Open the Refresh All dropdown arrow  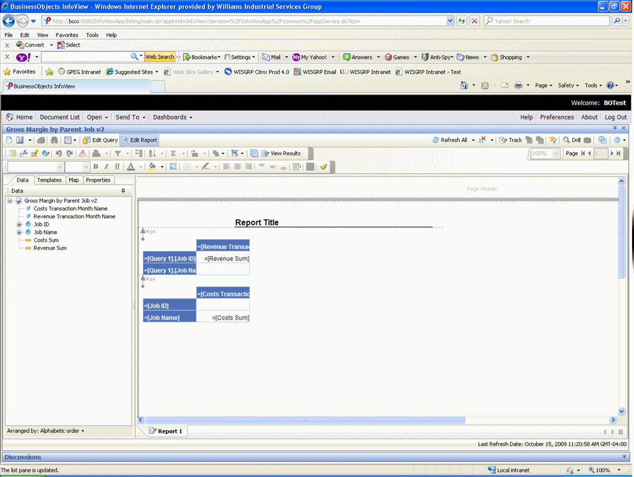(473, 140)
